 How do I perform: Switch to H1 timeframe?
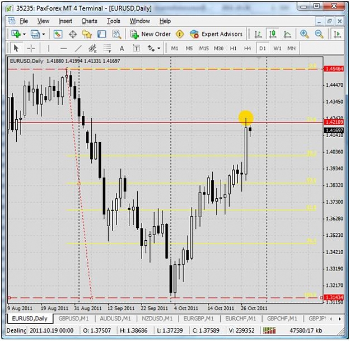click(x=233, y=48)
